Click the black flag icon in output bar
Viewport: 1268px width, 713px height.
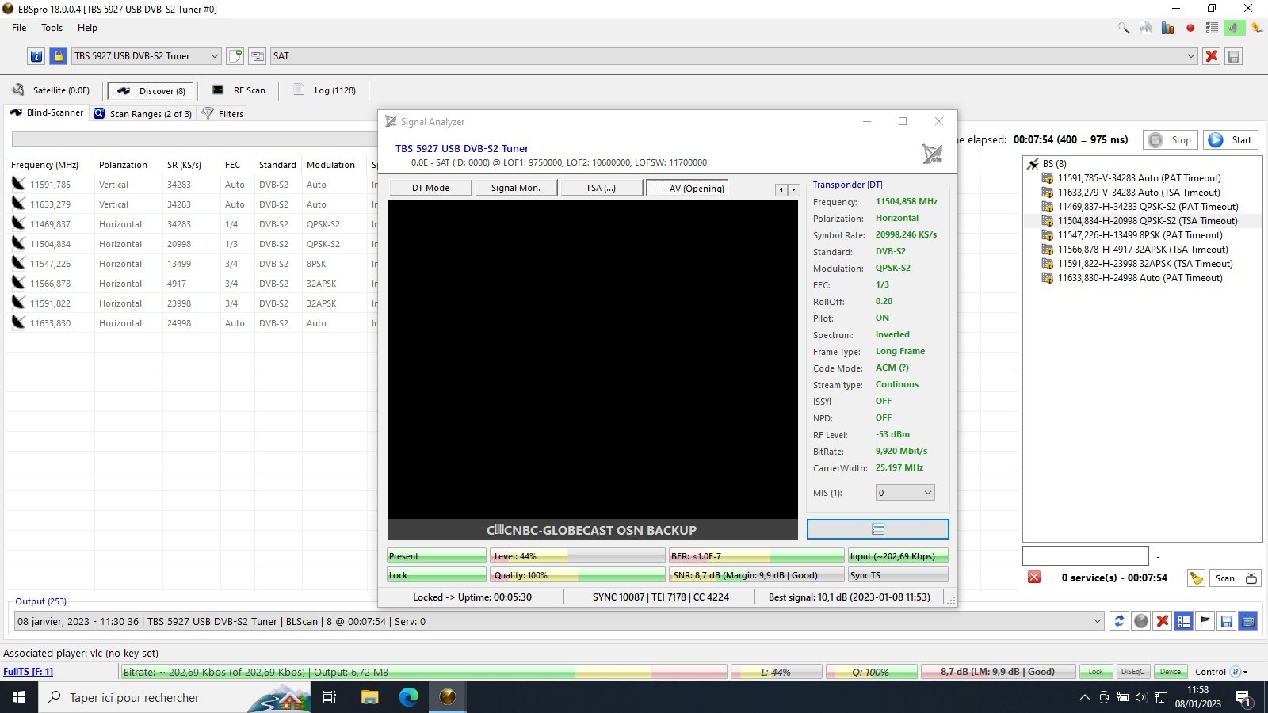[1205, 621]
